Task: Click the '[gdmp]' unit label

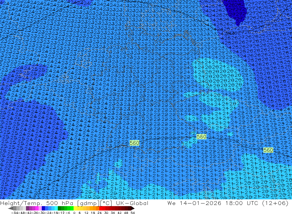Action: pyautogui.click(x=88, y=203)
